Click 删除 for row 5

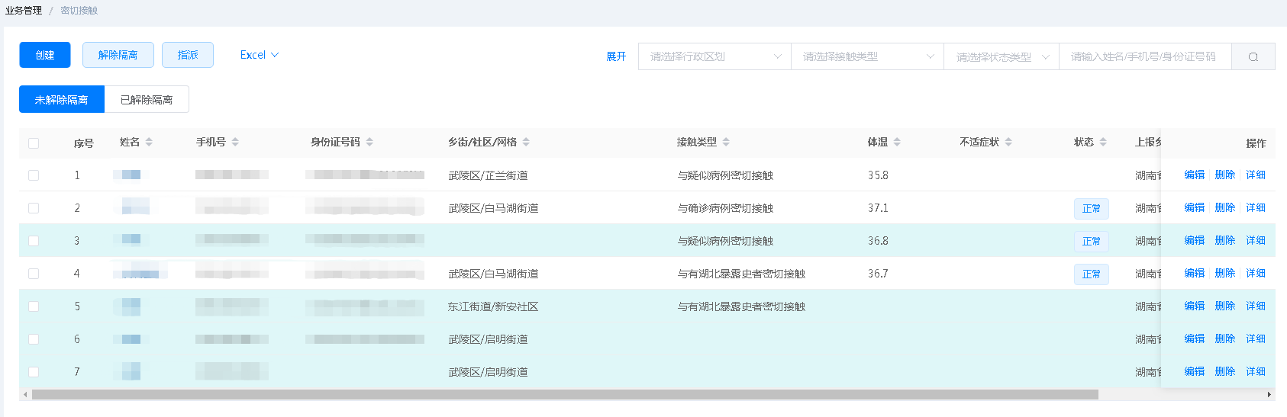click(x=1225, y=306)
